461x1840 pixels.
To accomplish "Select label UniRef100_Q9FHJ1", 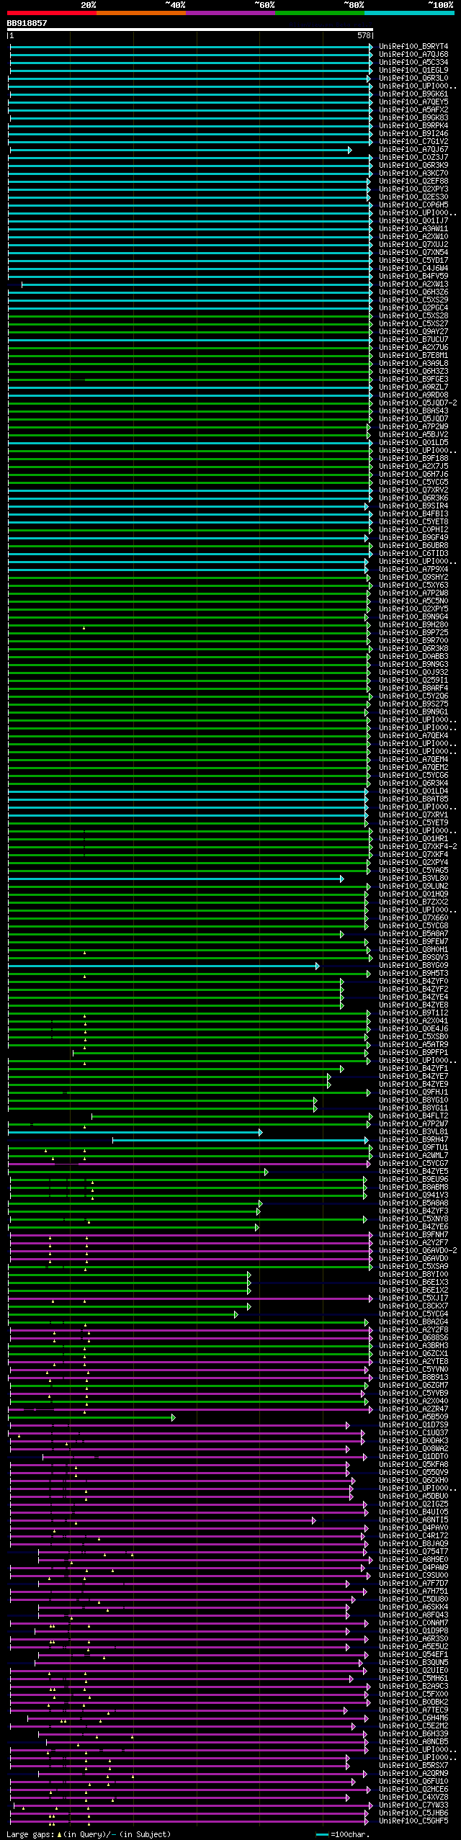I will [x=413, y=1092].
